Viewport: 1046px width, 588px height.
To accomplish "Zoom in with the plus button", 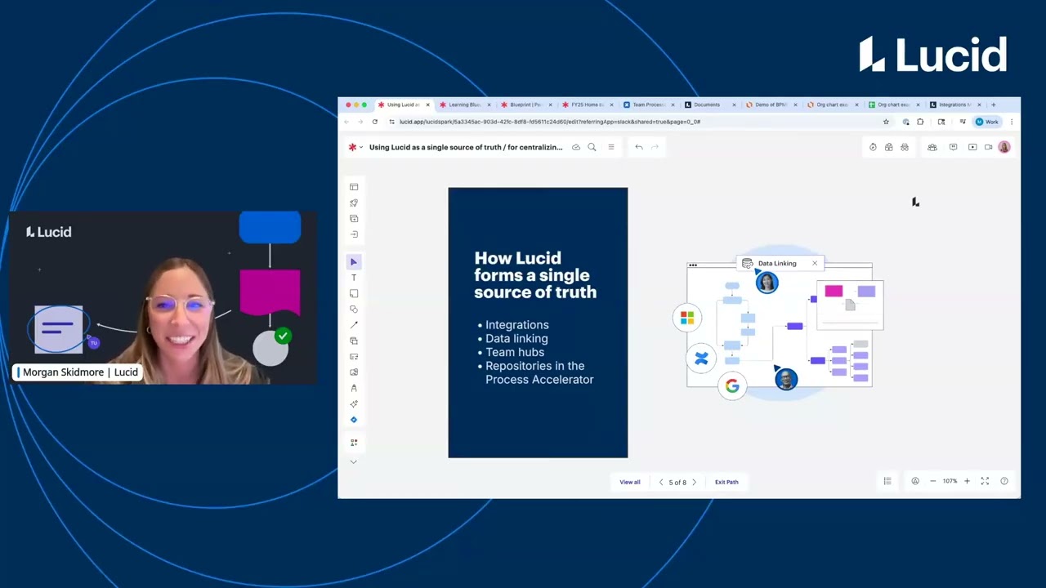I will [x=967, y=481].
